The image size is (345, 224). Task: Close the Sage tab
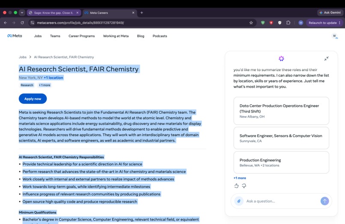pyautogui.click(x=77, y=13)
